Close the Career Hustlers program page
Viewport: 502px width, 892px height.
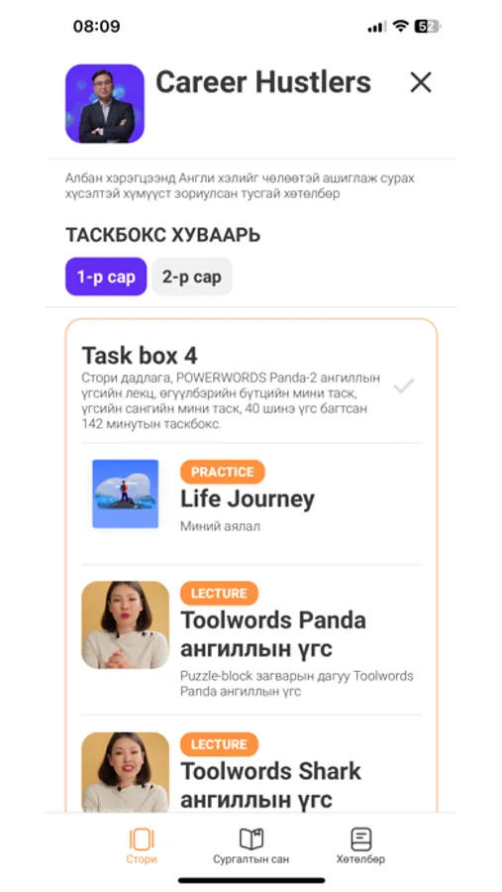click(x=421, y=82)
